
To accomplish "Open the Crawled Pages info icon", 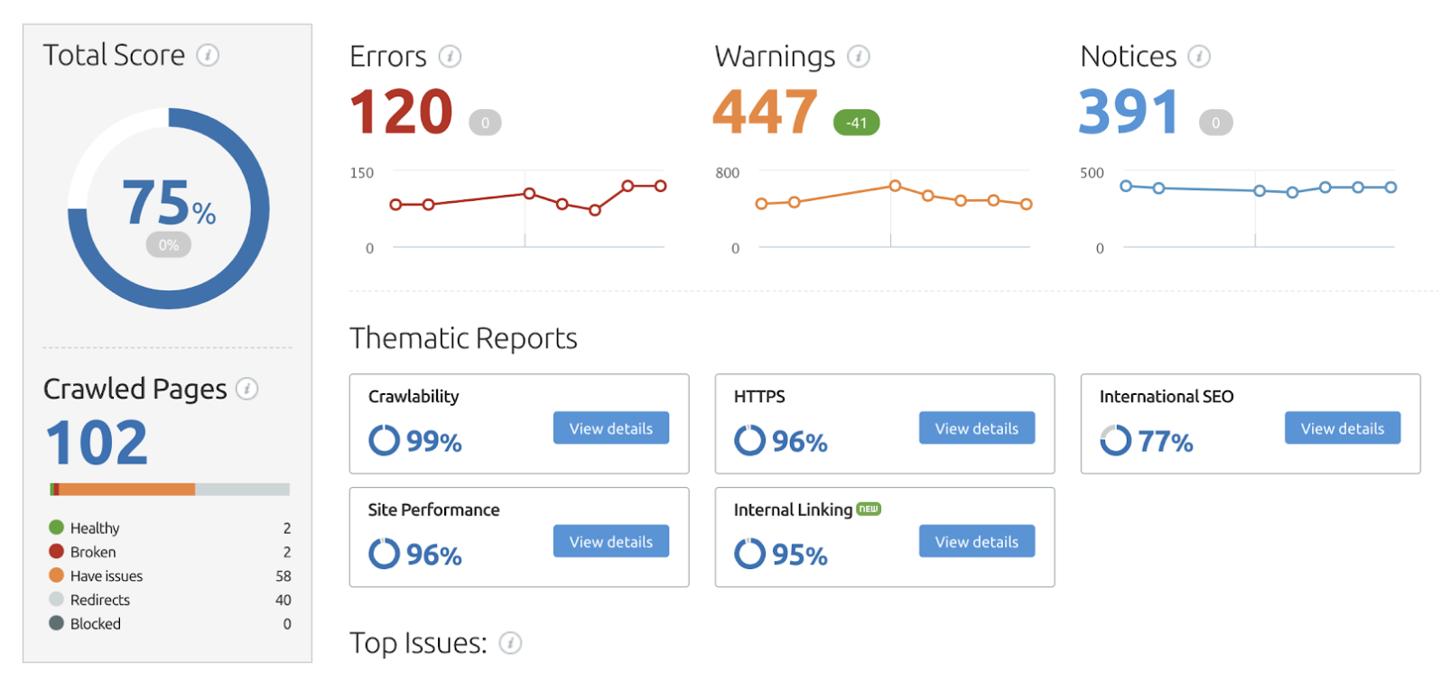I will [248, 390].
